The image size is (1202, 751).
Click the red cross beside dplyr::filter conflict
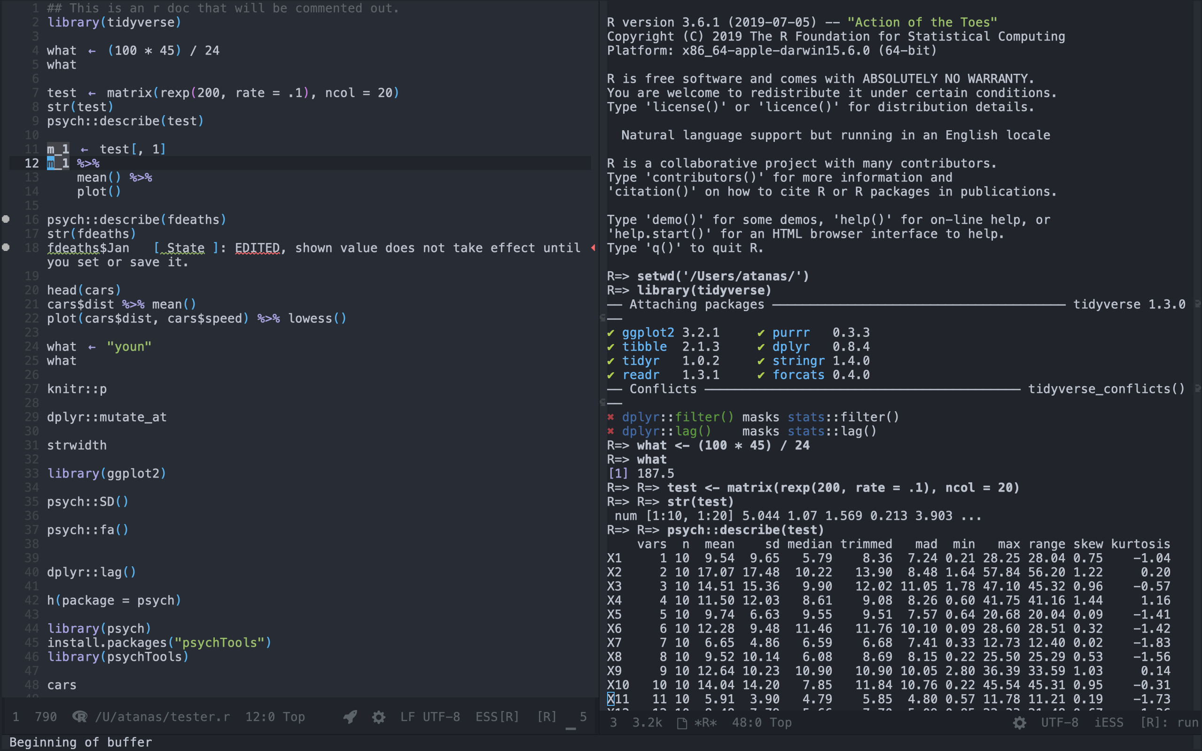(x=611, y=417)
